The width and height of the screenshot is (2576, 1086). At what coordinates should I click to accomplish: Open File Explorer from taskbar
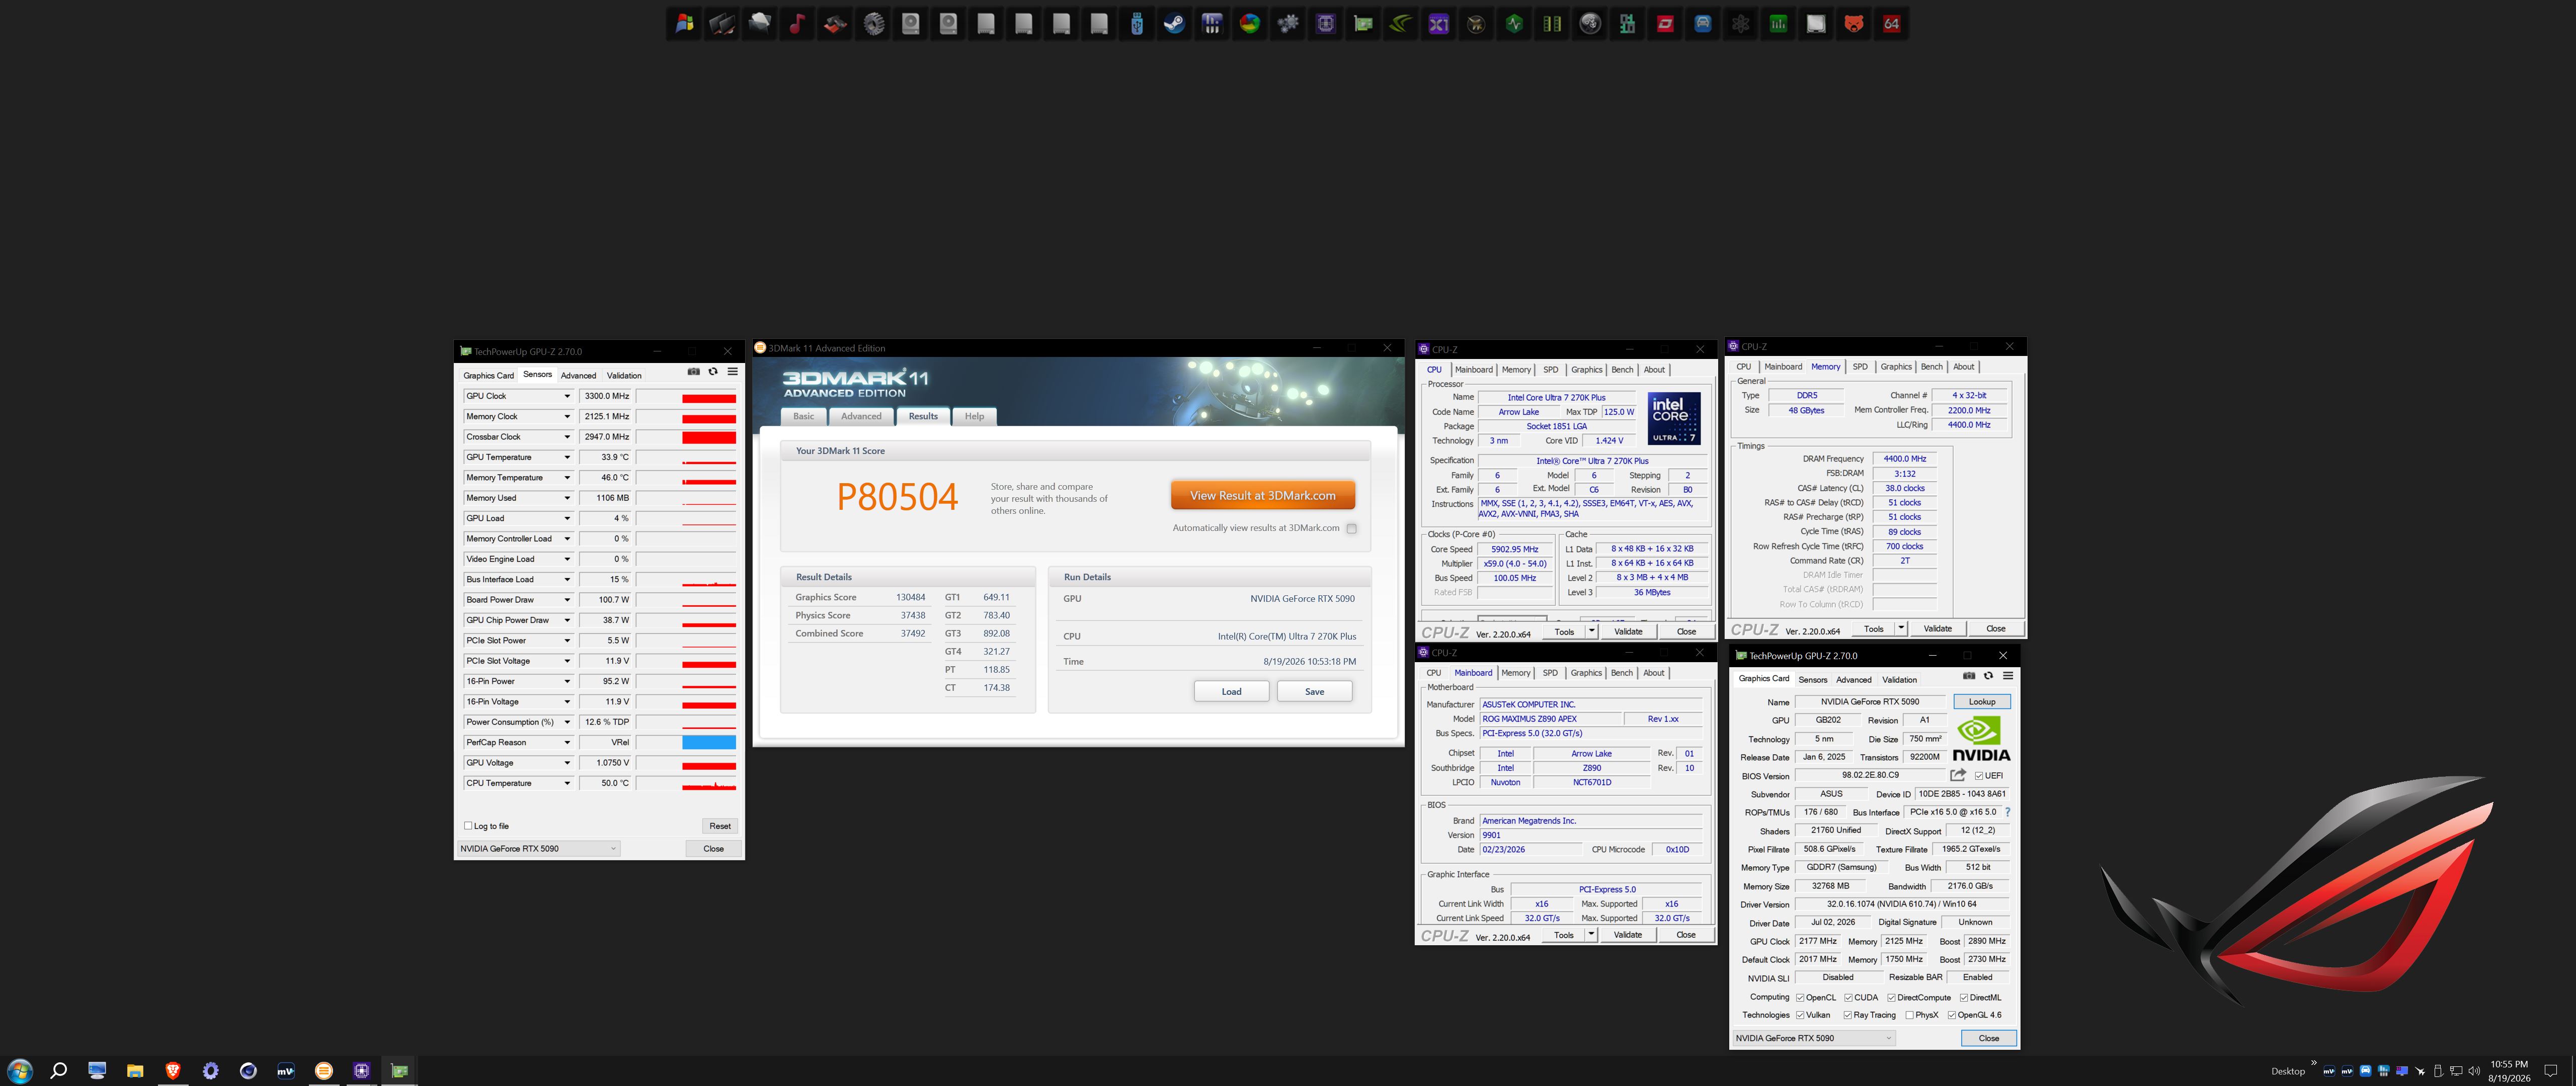pyautogui.click(x=135, y=1071)
